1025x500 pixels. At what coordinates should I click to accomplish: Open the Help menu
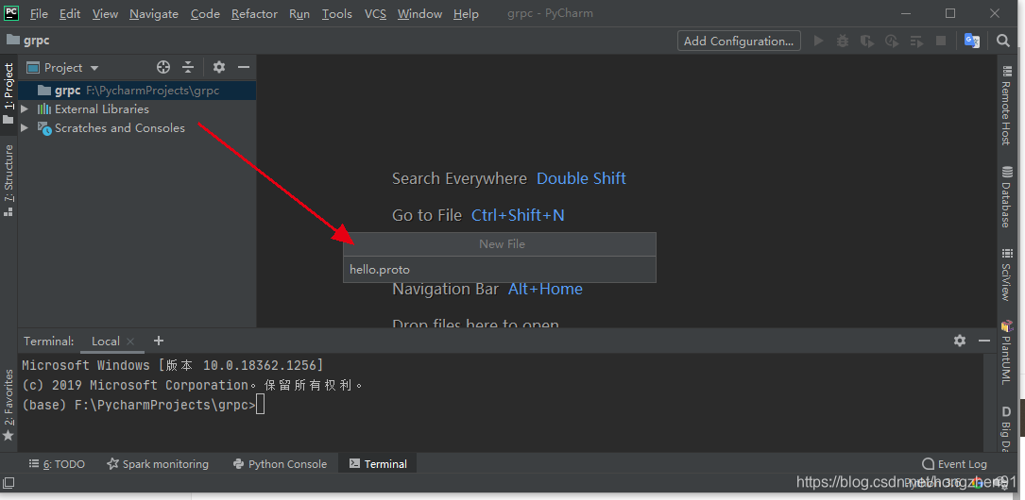click(x=466, y=14)
